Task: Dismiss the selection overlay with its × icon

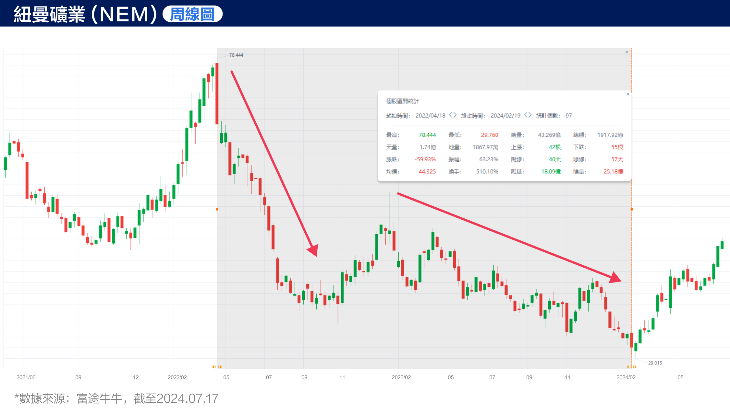Action: pos(627,52)
